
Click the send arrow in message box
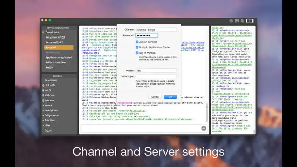pyautogui.click(x=203, y=128)
